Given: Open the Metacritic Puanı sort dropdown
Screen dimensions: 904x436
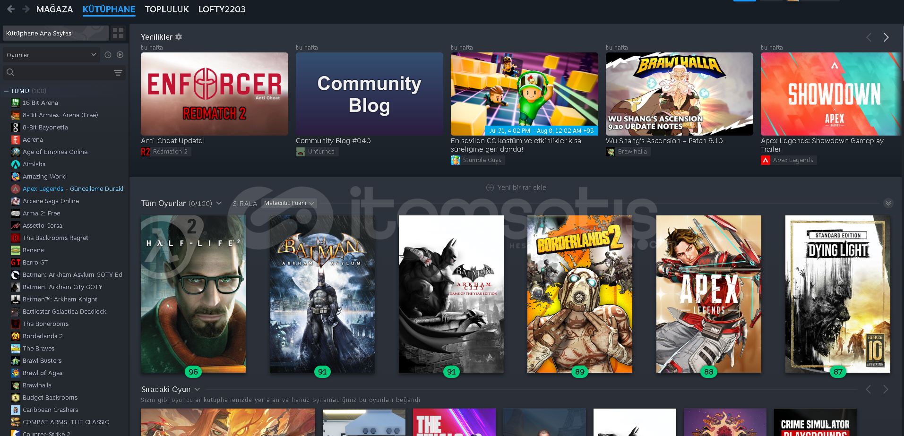Looking at the screenshot, I should [289, 203].
